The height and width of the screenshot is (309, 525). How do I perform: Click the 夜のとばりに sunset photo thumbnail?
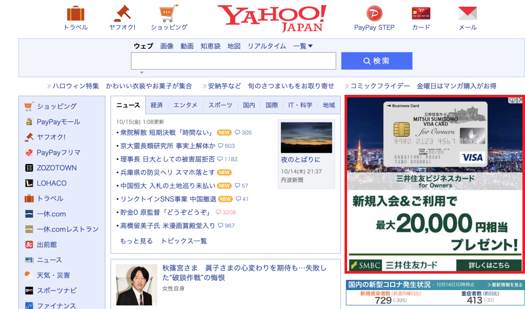coord(307,138)
